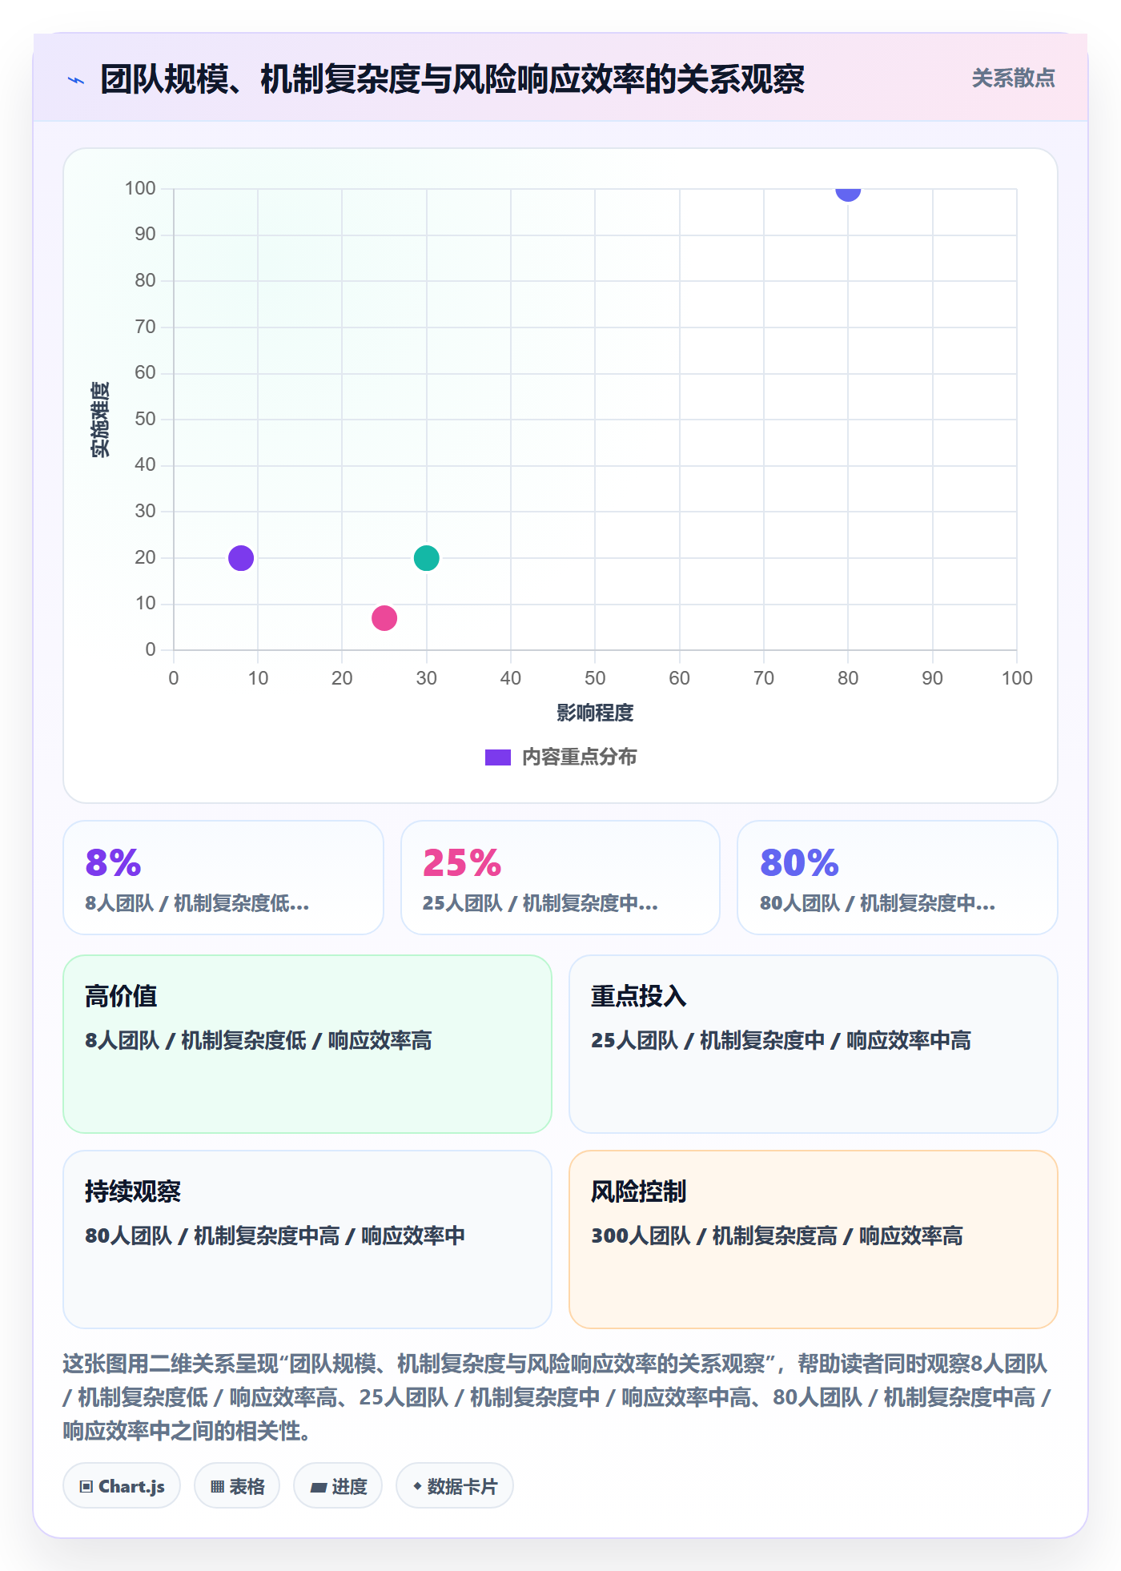1121x1571 pixels.
Task: Click the 影响程度 x-axis title
Action: tap(595, 713)
